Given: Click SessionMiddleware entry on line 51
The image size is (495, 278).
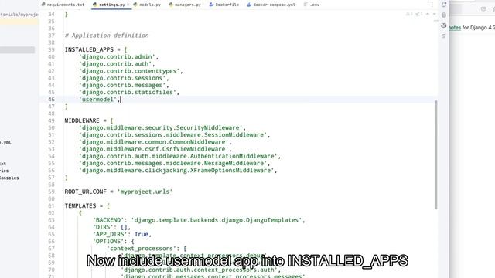Looking at the screenshot, I should [172, 135].
